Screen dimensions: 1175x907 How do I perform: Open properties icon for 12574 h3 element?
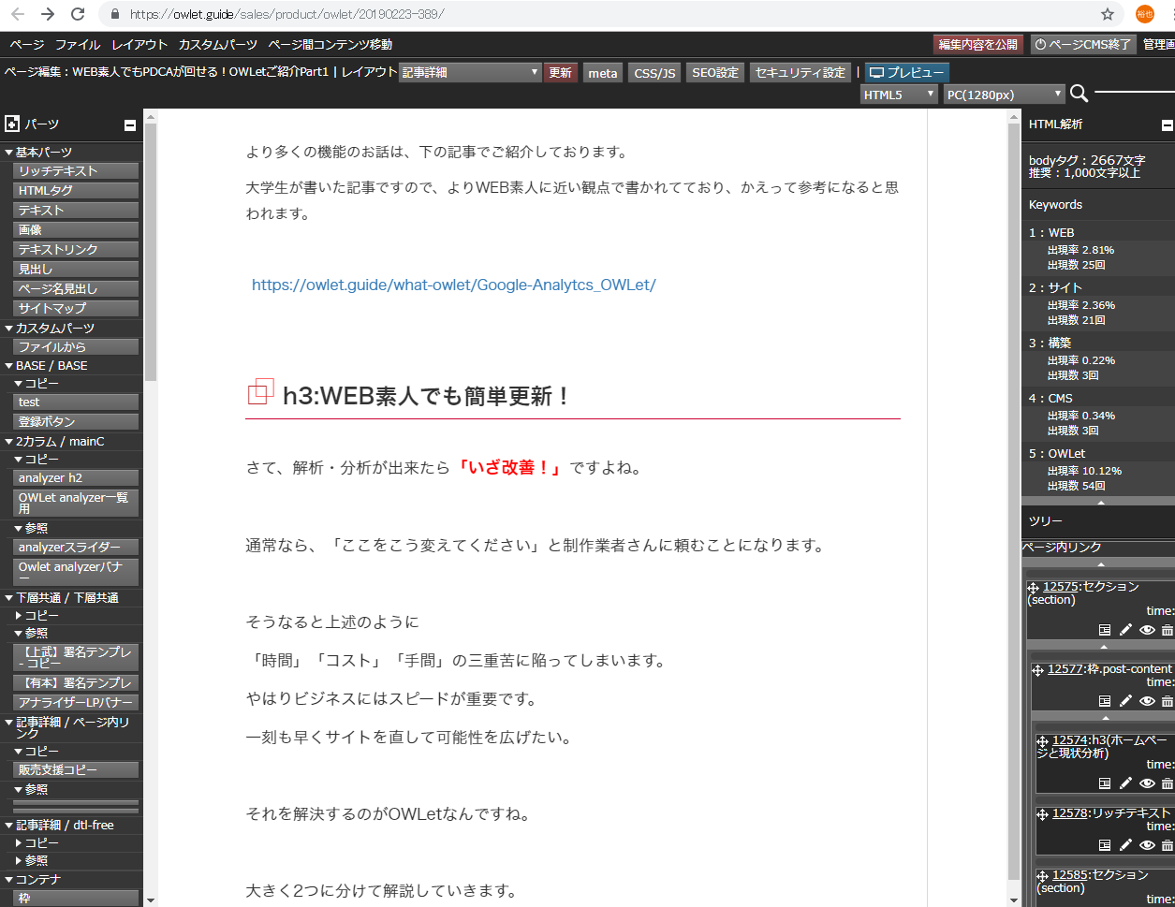click(1105, 783)
